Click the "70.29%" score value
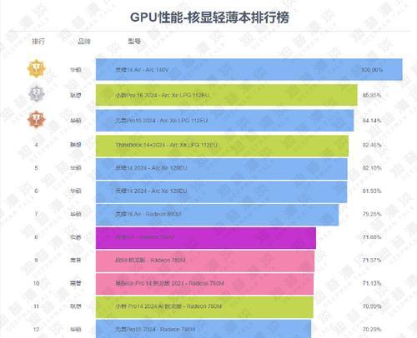Image resolution: width=417 pixels, height=338 pixels. pos(372,330)
